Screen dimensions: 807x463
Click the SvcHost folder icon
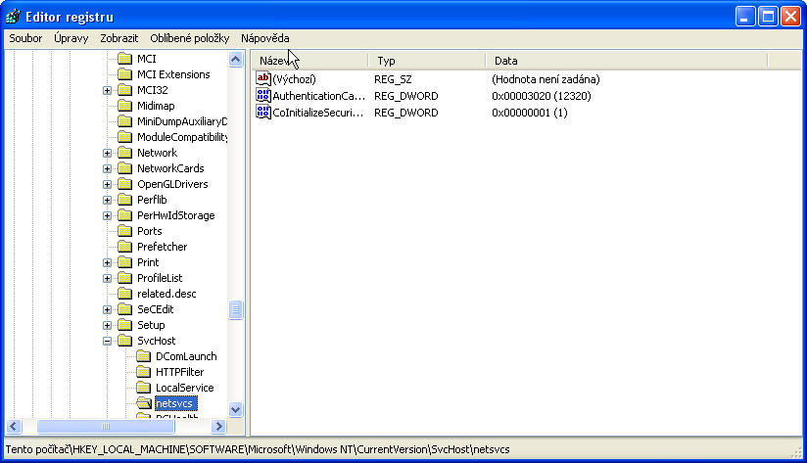point(124,341)
